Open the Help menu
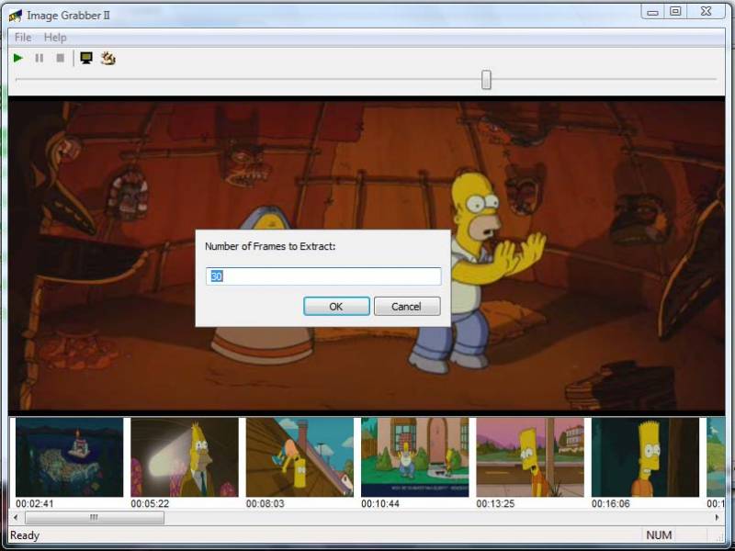735x551 pixels. pyautogui.click(x=55, y=38)
